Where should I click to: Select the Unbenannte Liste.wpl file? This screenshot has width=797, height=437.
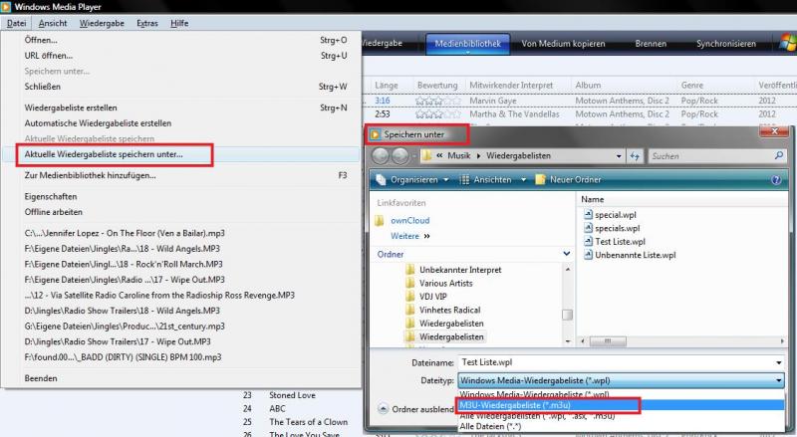tap(630, 255)
